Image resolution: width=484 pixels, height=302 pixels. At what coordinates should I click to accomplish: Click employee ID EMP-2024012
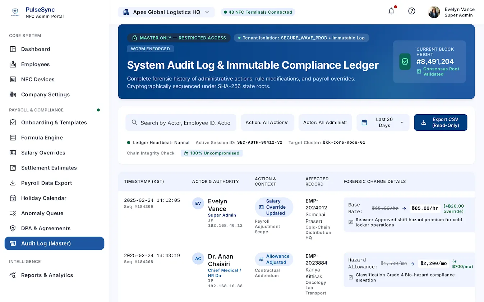coord(316,204)
